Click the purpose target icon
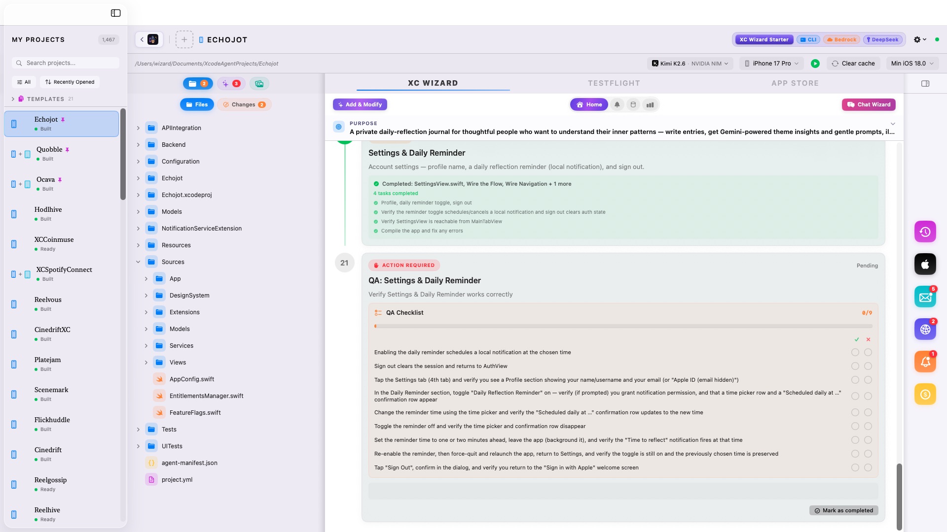Viewport: 947px width, 532px height. tap(339, 127)
